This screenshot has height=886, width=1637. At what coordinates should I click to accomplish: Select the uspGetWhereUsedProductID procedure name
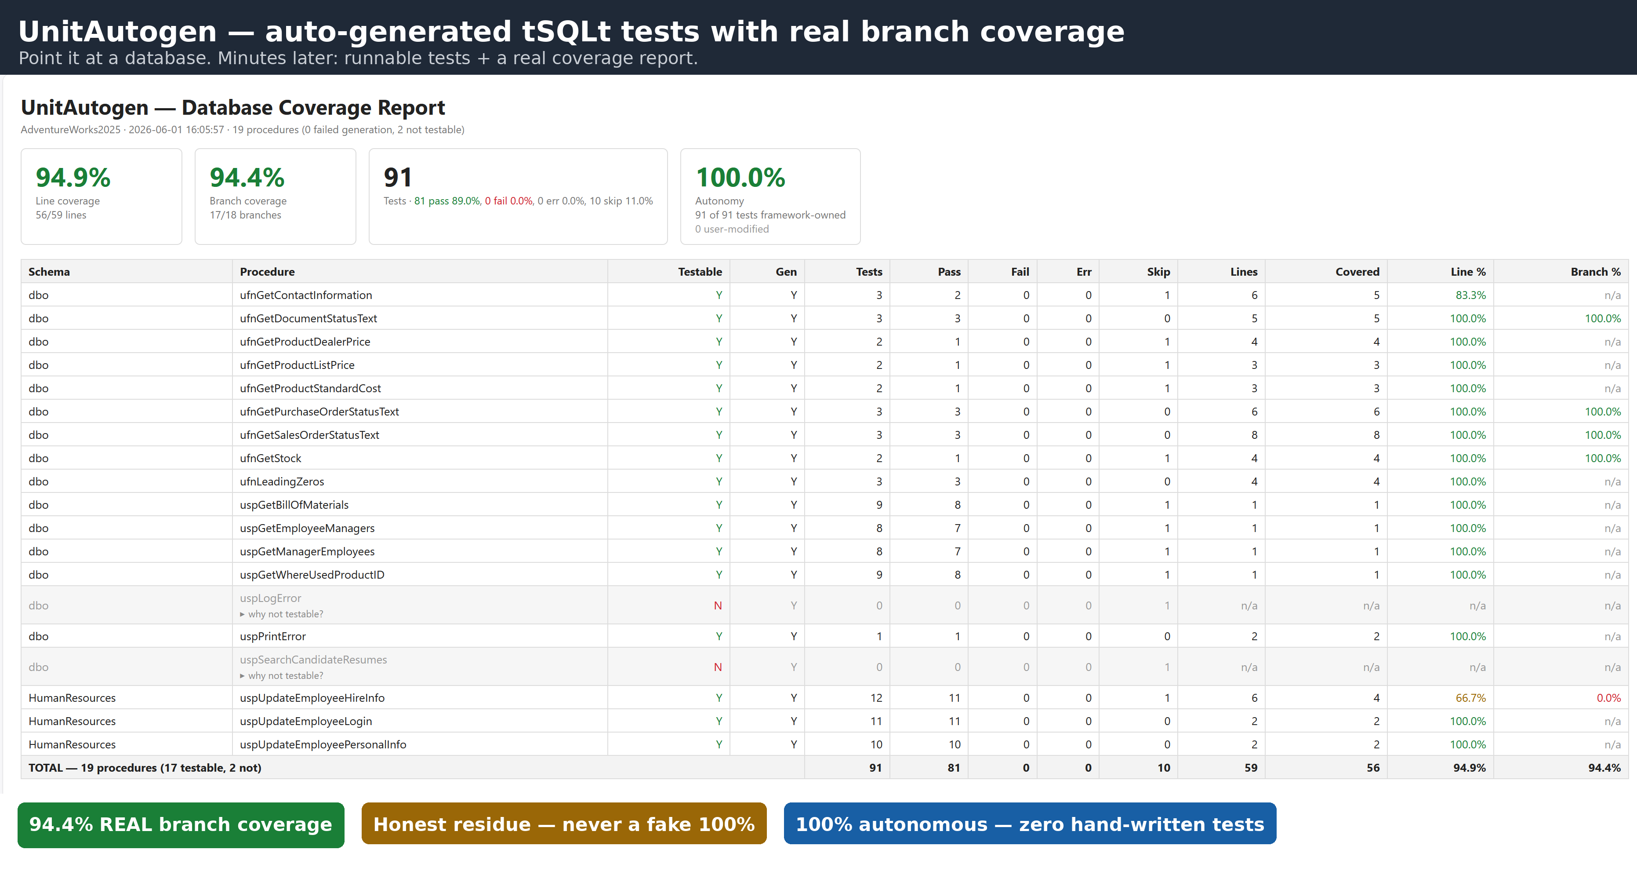pyautogui.click(x=312, y=575)
